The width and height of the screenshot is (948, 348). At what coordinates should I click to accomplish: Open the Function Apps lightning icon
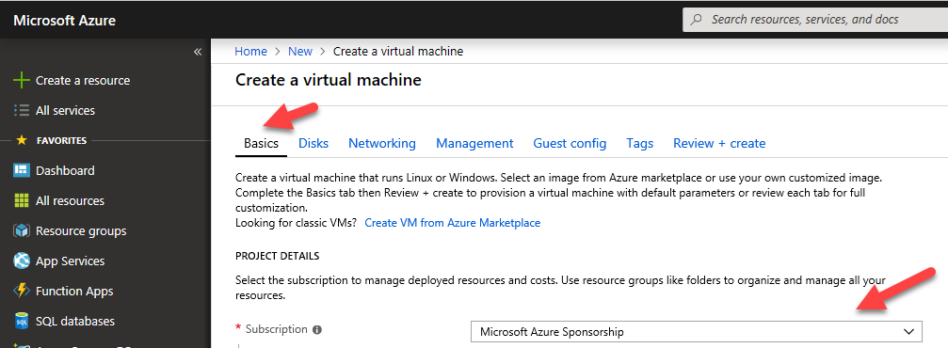(21, 292)
